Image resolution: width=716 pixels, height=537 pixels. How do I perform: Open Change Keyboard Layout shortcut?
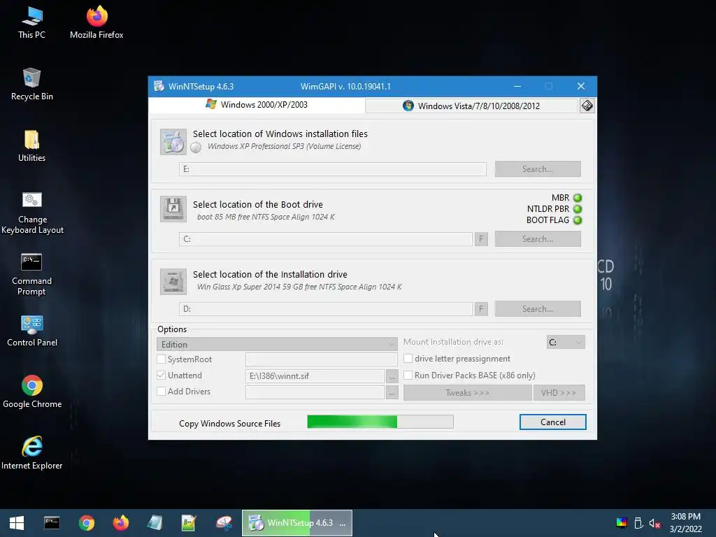click(32, 213)
